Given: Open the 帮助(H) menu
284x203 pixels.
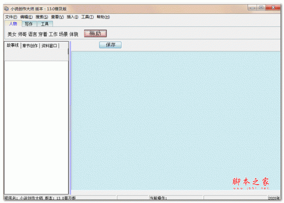Looking at the screenshot, I should pyautogui.click(x=103, y=17).
